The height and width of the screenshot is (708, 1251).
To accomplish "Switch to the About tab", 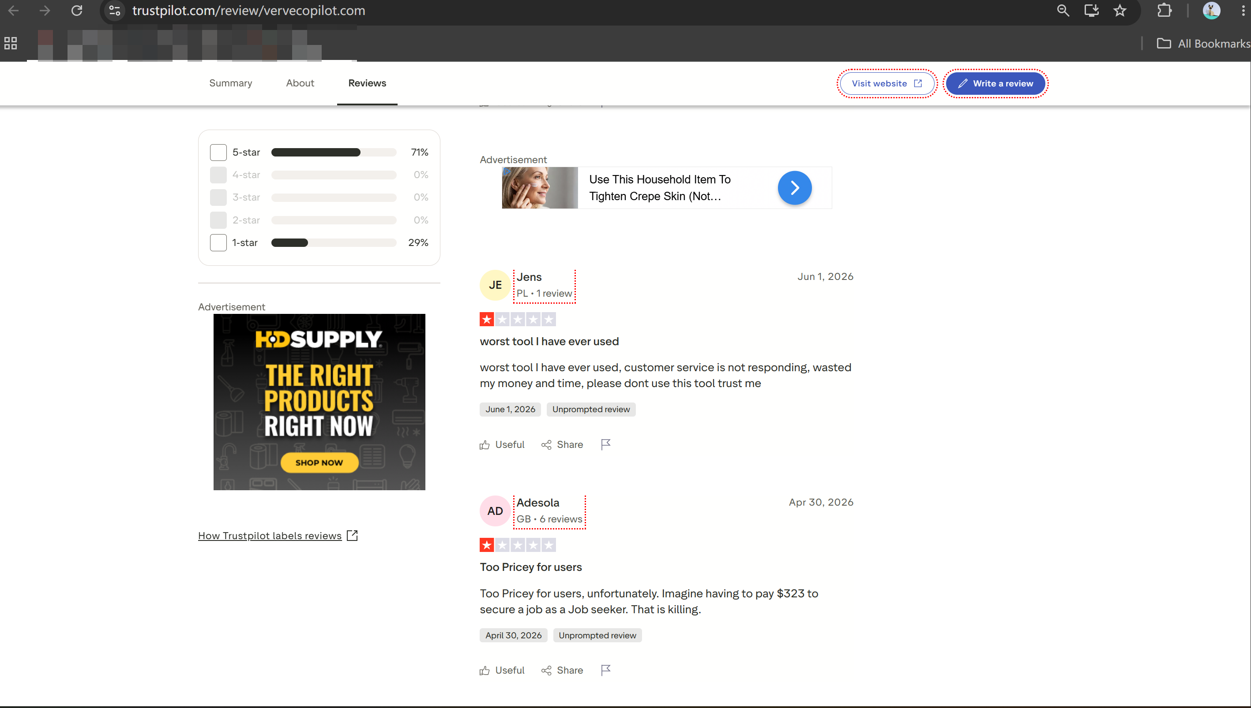I will 300,83.
